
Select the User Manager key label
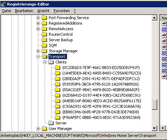pos(61,129)
